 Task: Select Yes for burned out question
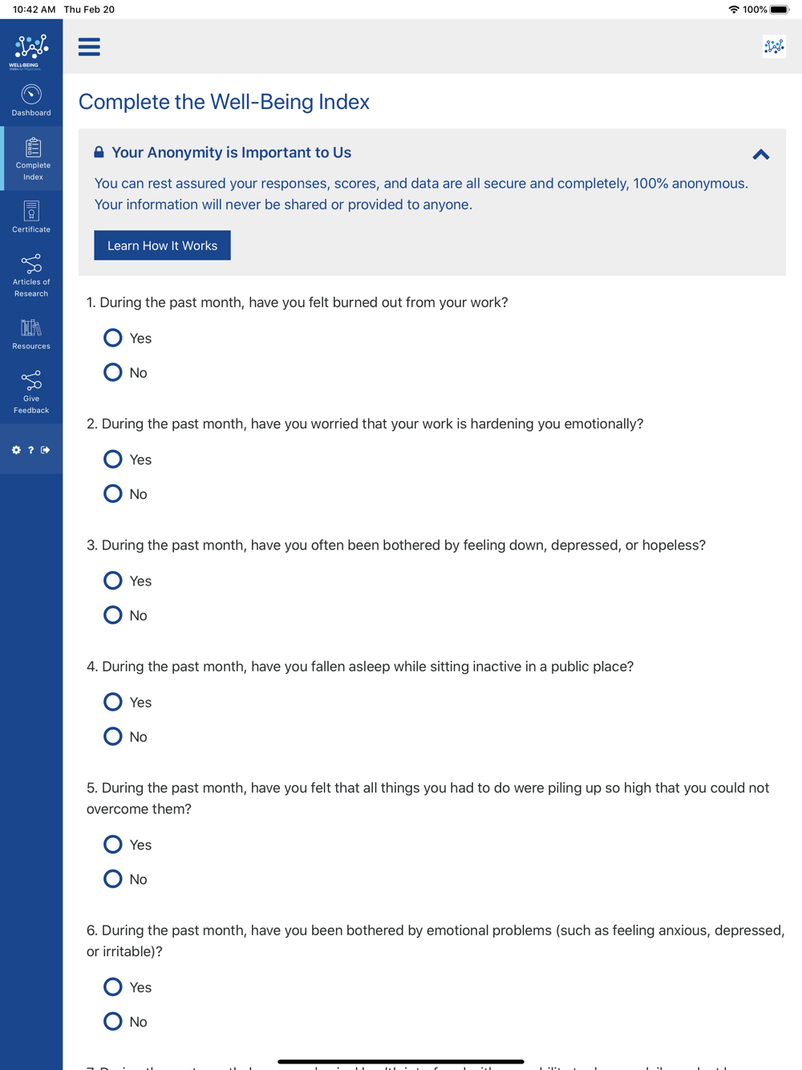click(x=113, y=338)
